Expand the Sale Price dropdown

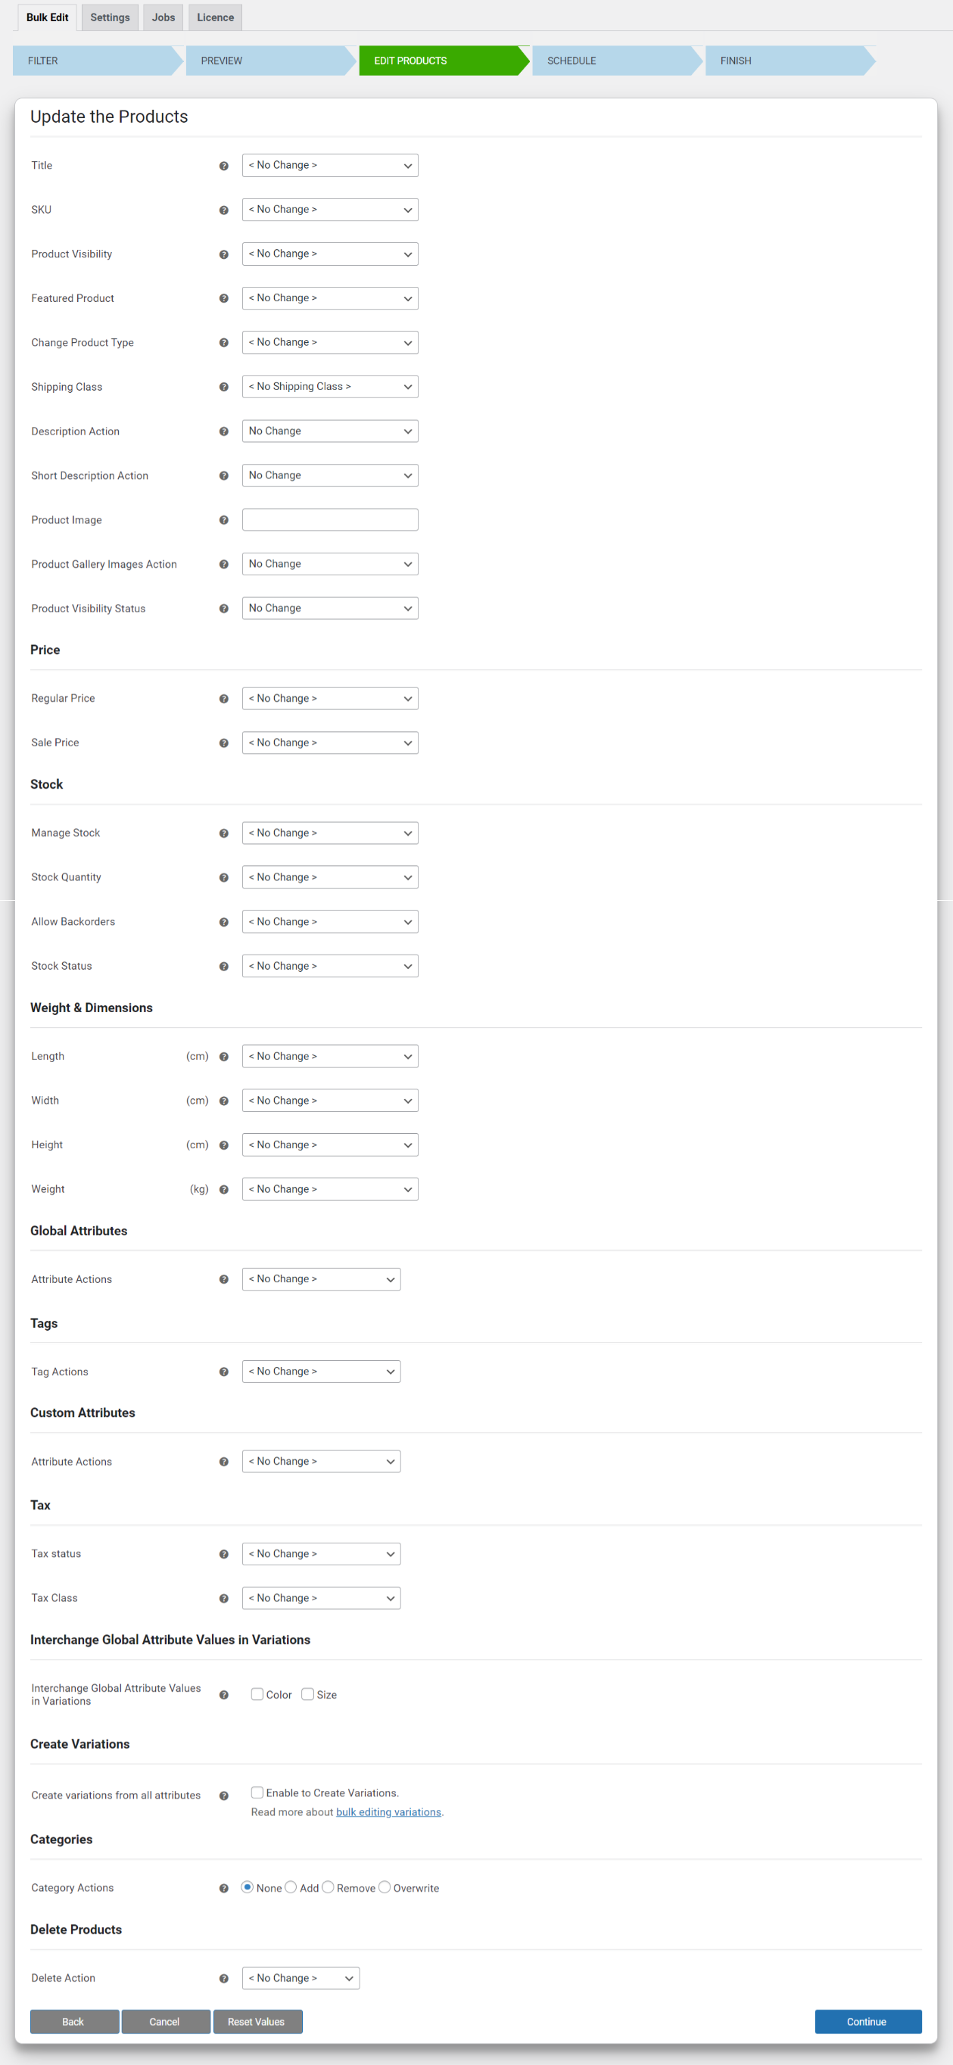click(330, 743)
